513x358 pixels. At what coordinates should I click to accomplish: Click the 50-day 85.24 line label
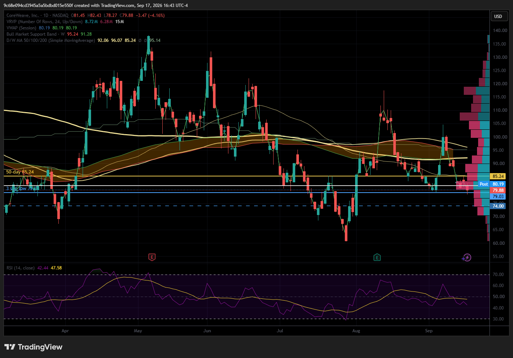(x=20, y=172)
